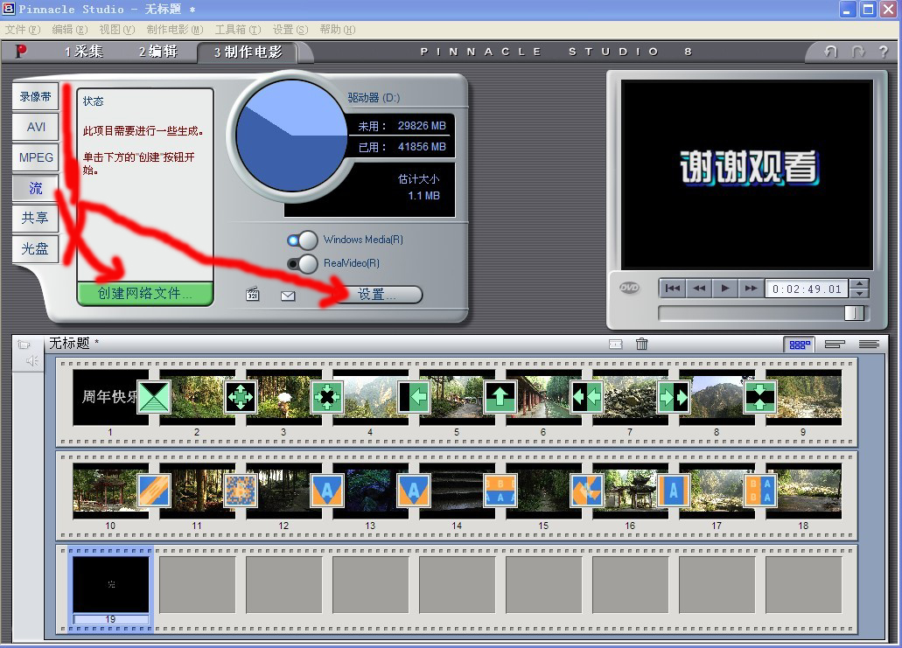Click the help question mark icon
Screen dimensions: 902x648
[883, 52]
